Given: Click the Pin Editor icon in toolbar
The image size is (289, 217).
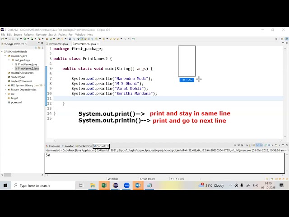Looking at the screenshot, I should tap(133, 39).
